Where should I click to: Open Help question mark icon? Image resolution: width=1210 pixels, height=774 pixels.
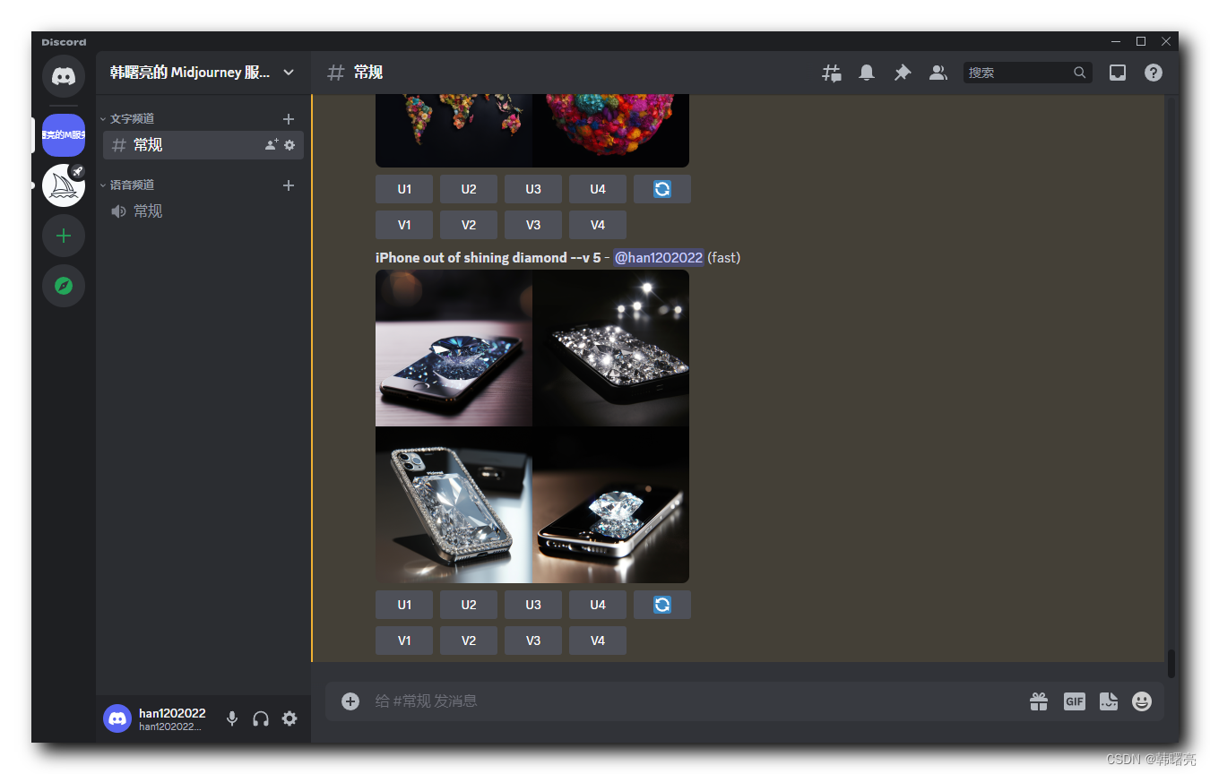click(1154, 73)
